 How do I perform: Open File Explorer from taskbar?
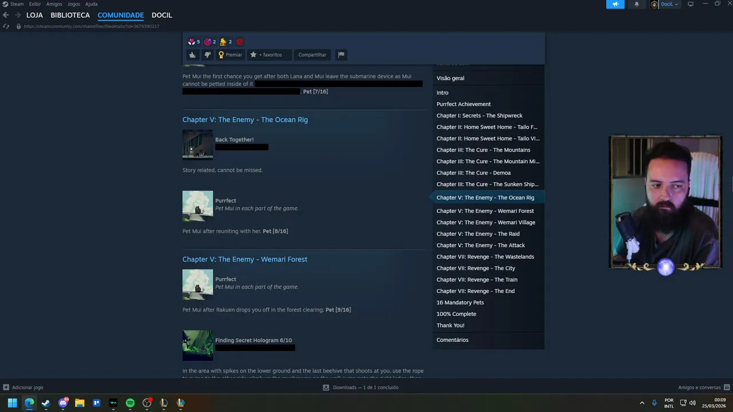point(80,403)
